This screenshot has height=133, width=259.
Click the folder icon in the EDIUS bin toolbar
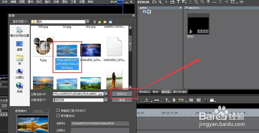point(154,2)
